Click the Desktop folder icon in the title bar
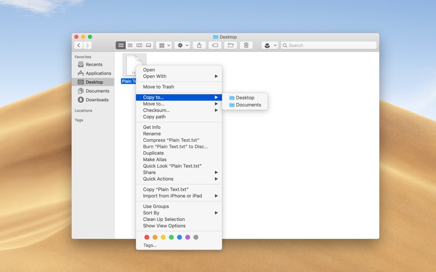Image resolution: width=436 pixels, height=272 pixels. click(215, 37)
